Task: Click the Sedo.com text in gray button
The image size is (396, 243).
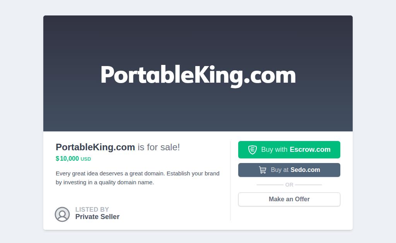Action: [x=305, y=170]
